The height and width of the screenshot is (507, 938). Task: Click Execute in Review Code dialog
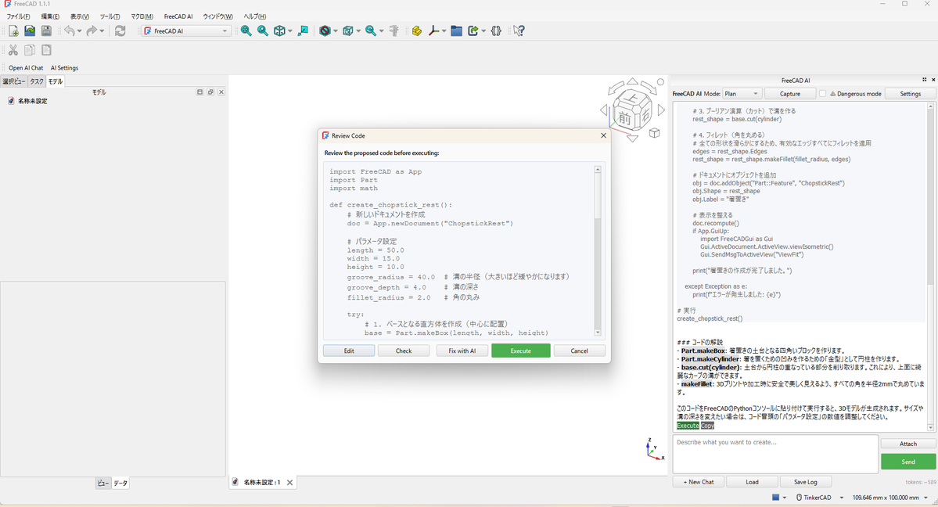pyautogui.click(x=520, y=351)
